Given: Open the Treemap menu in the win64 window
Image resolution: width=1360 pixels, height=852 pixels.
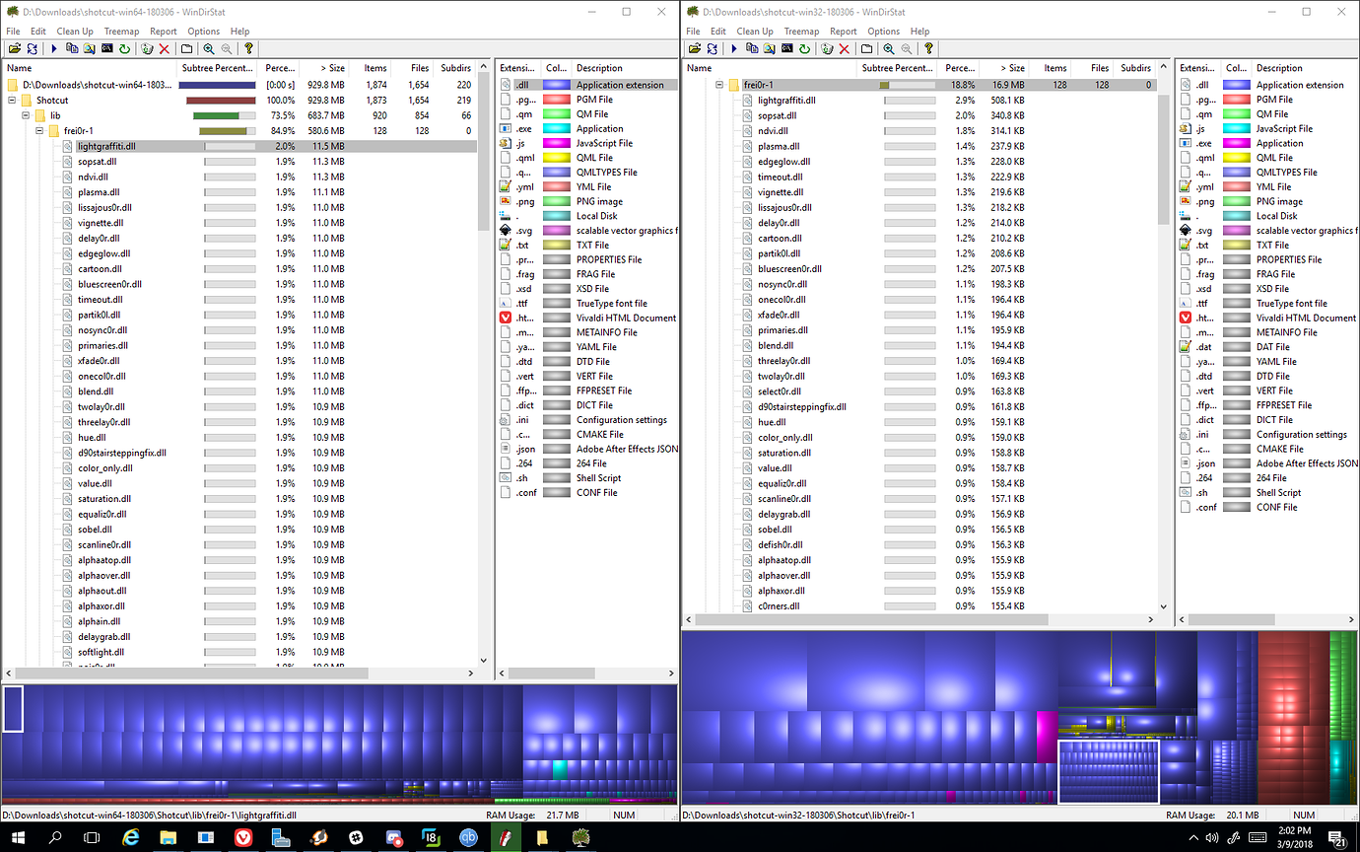Looking at the screenshot, I should pyautogui.click(x=121, y=32).
